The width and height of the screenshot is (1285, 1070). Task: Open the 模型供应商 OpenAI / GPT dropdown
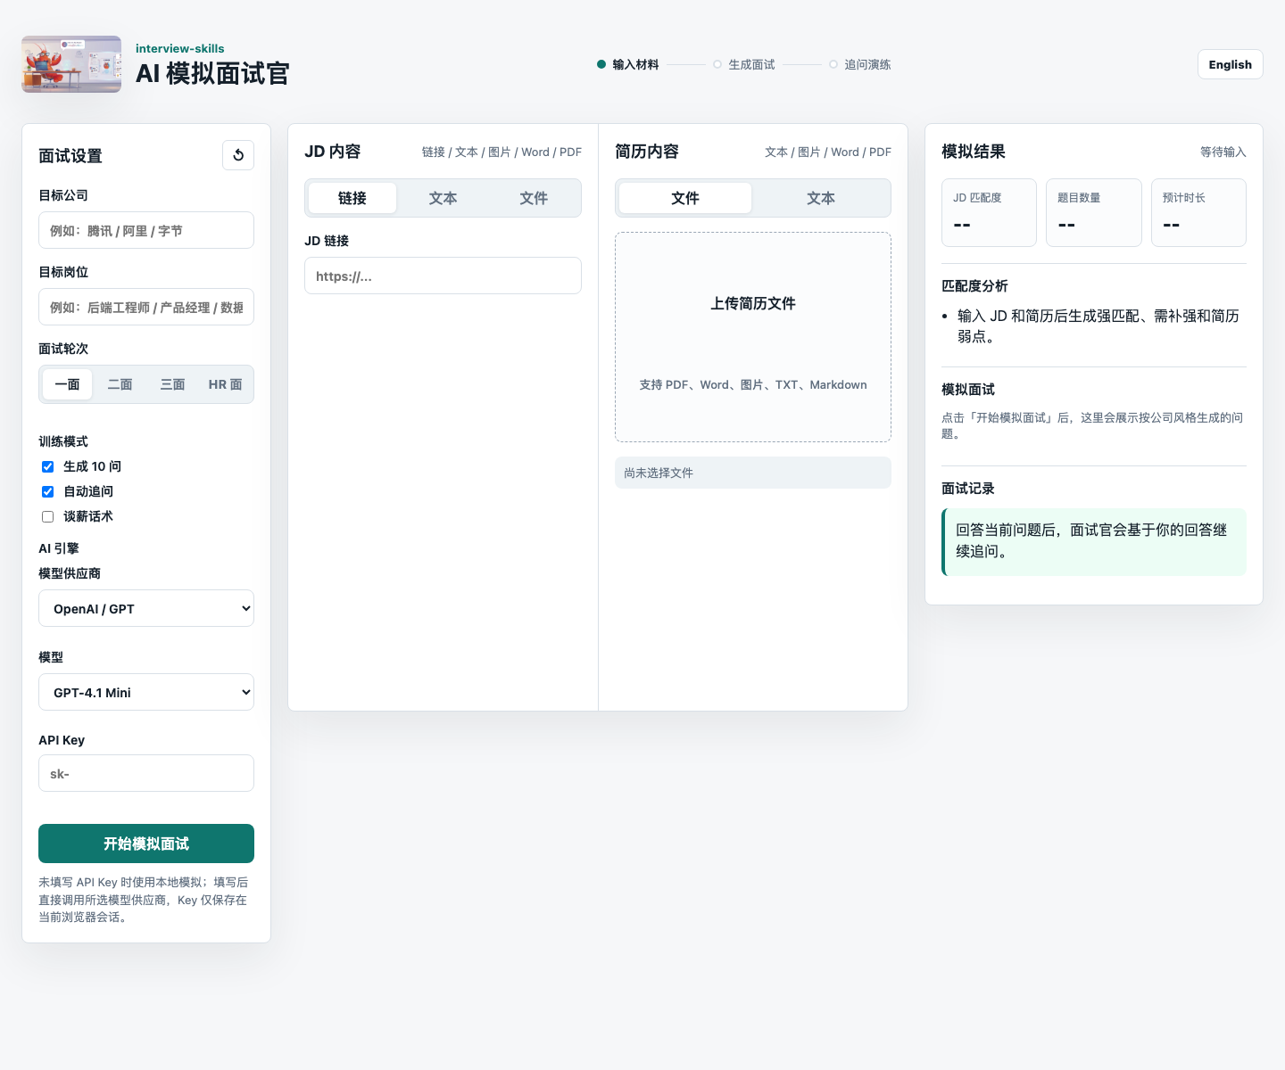(146, 608)
